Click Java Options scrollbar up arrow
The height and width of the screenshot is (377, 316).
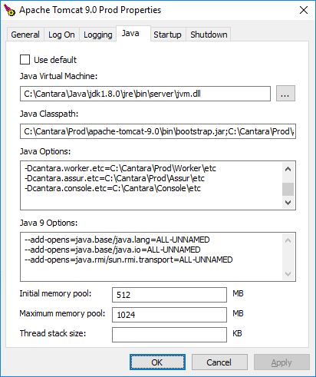click(x=288, y=169)
